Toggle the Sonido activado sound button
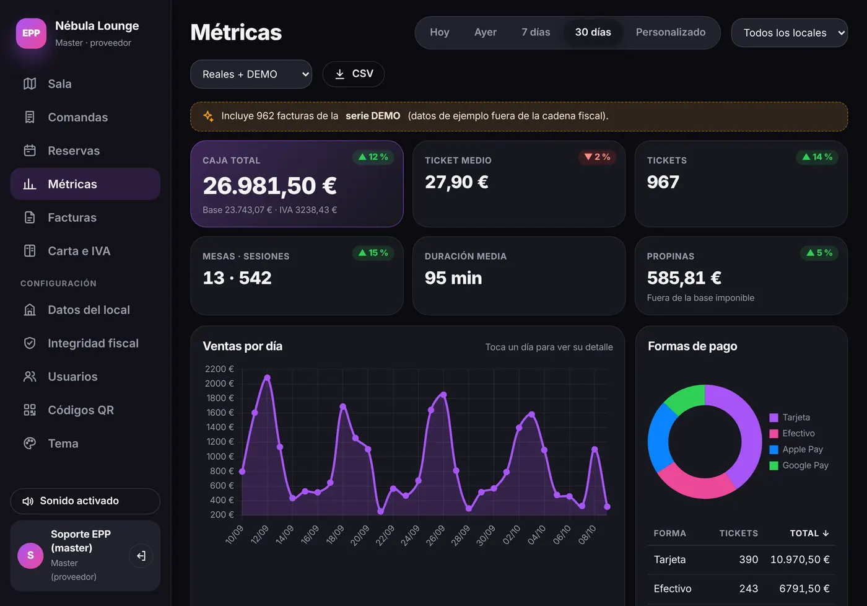867x606 pixels. (x=85, y=501)
